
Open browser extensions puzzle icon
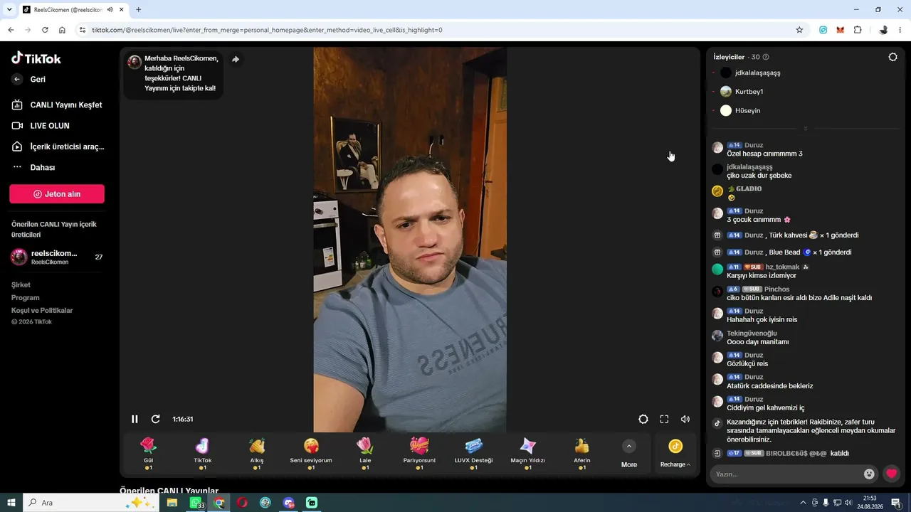[x=858, y=30]
